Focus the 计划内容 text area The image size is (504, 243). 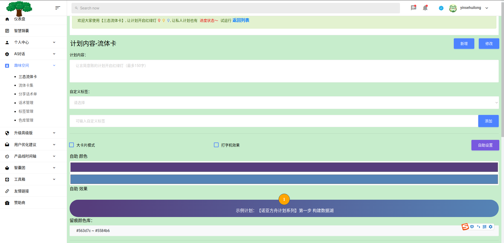[284, 71]
